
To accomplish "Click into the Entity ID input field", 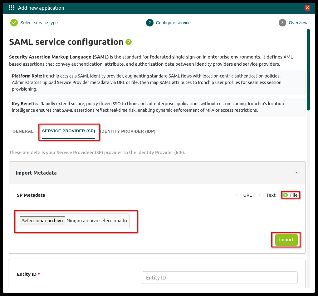I will [219, 278].
